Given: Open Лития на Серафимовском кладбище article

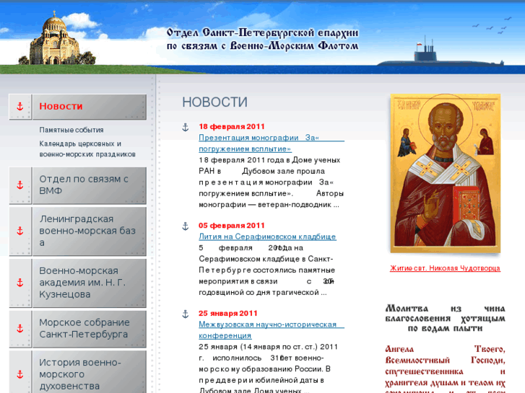Looking at the screenshot, I should coord(267,237).
